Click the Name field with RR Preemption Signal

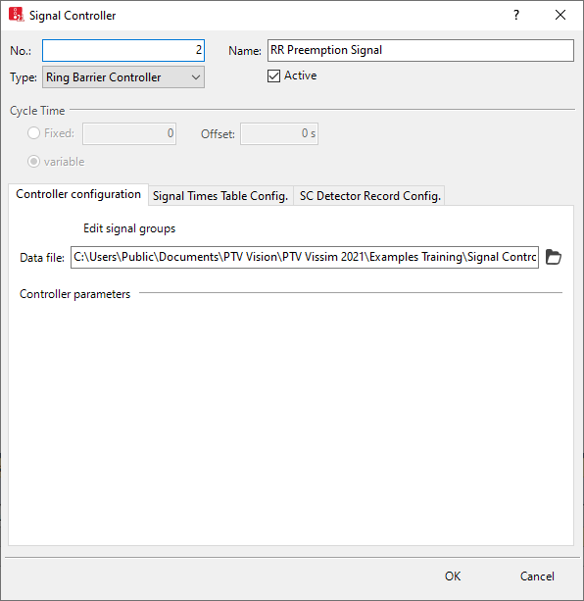coord(420,50)
